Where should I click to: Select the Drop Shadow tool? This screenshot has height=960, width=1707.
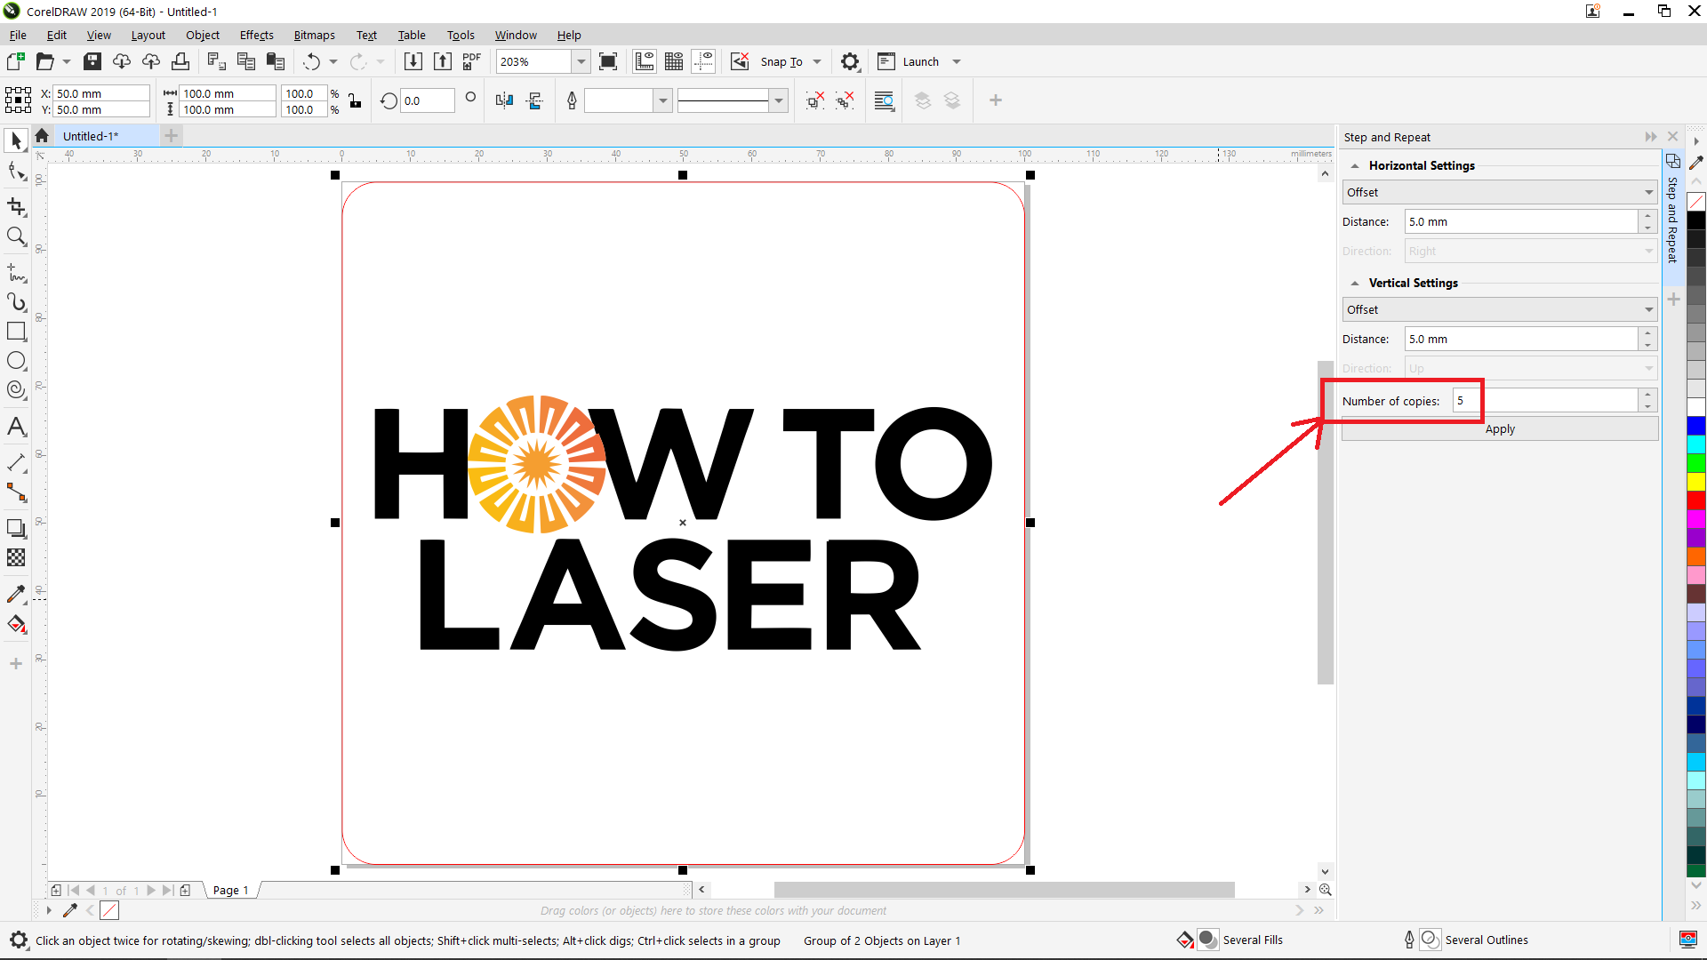(x=16, y=528)
